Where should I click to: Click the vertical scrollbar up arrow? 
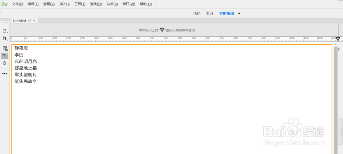pos(336,45)
